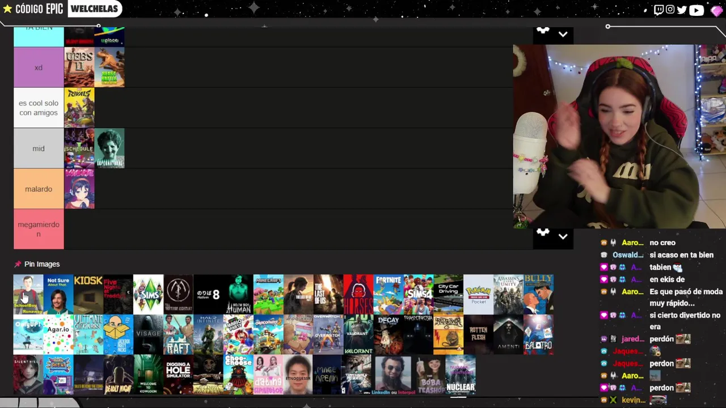The image size is (726, 408).
Task: Select the Pokémon Pocket image
Action: [479, 294]
